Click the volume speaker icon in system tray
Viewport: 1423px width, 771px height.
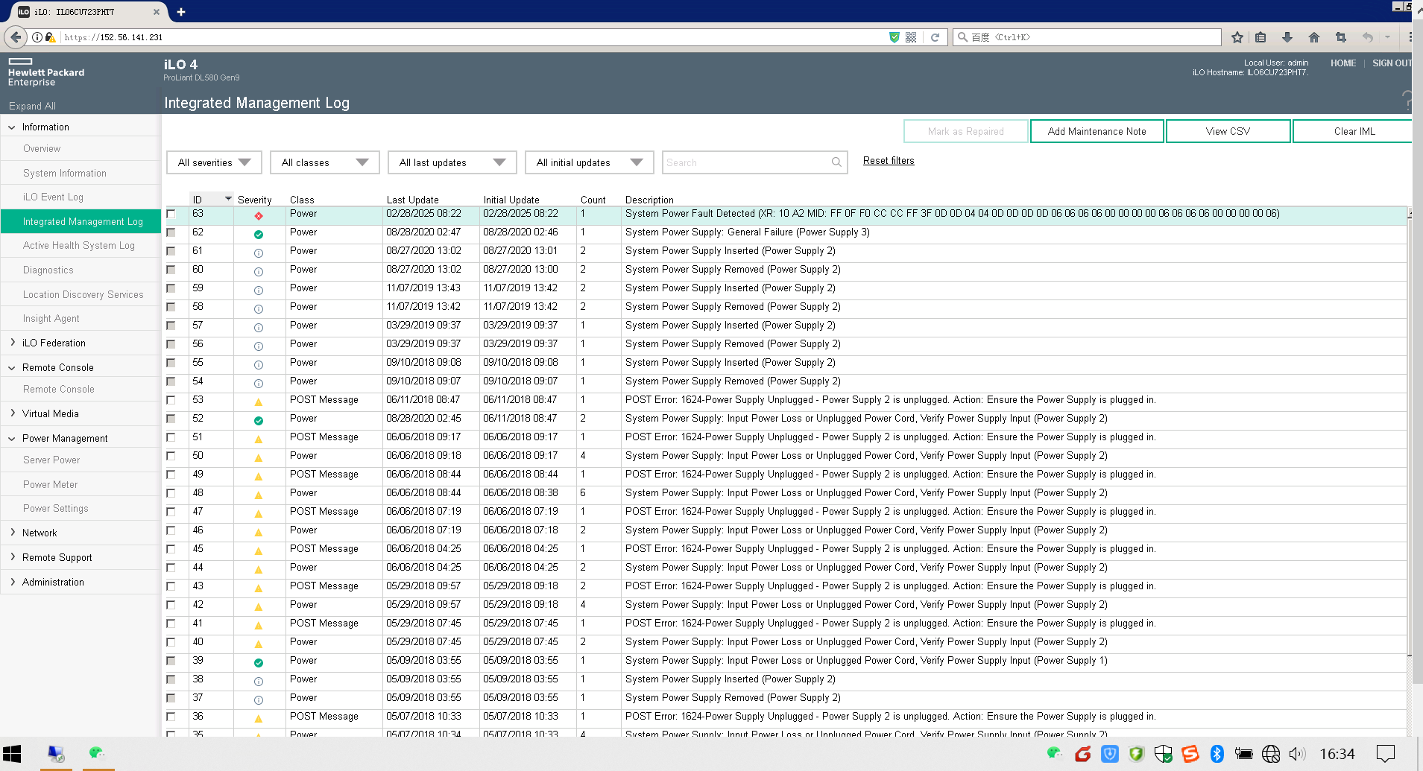(x=1297, y=754)
